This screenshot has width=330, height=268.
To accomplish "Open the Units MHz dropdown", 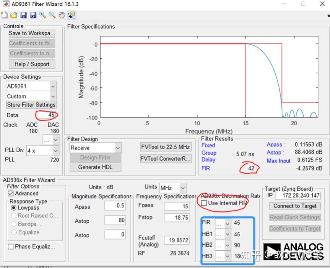I will click(x=173, y=188).
